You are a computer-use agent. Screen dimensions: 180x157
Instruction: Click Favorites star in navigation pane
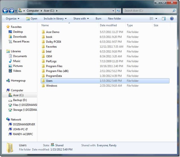(x=8, y=27)
